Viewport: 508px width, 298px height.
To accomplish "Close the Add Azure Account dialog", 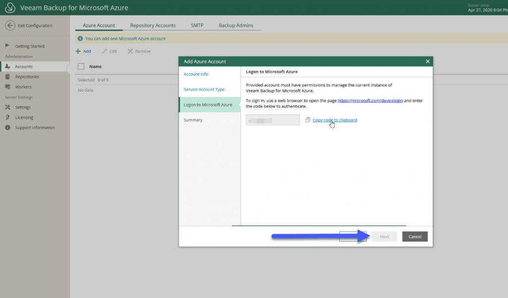I will coord(428,61).
